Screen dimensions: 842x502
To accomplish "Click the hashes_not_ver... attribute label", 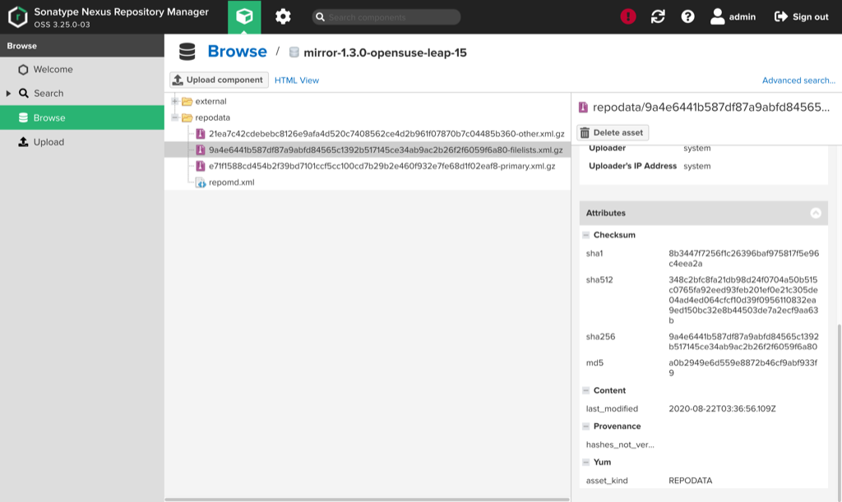I will (620, 444).
